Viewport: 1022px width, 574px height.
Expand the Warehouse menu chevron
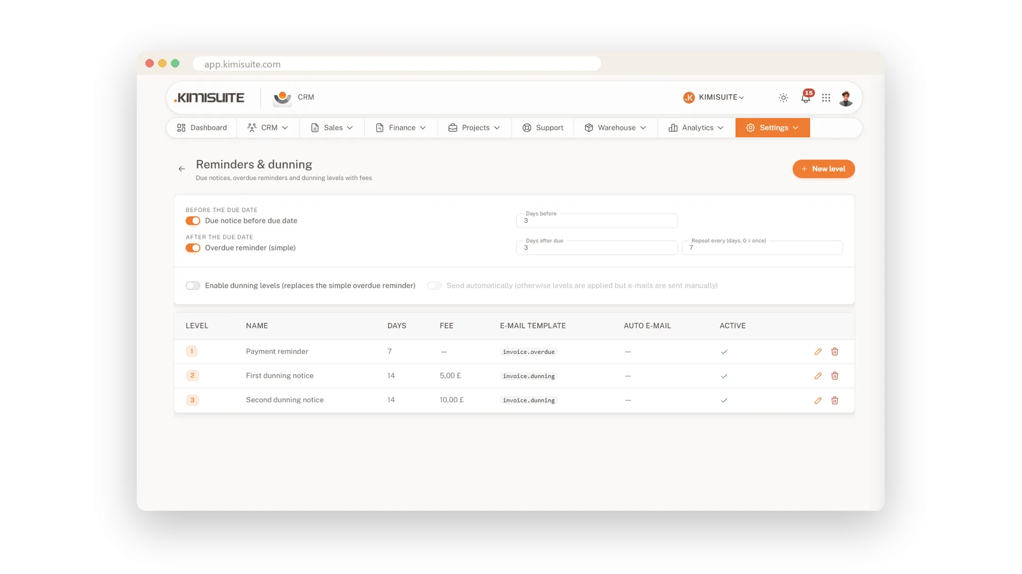pos(643,128)
